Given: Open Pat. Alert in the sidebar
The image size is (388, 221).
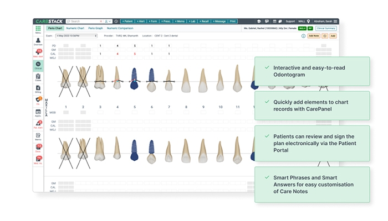Looking at the screenshot, I should (x=38, y=124).
